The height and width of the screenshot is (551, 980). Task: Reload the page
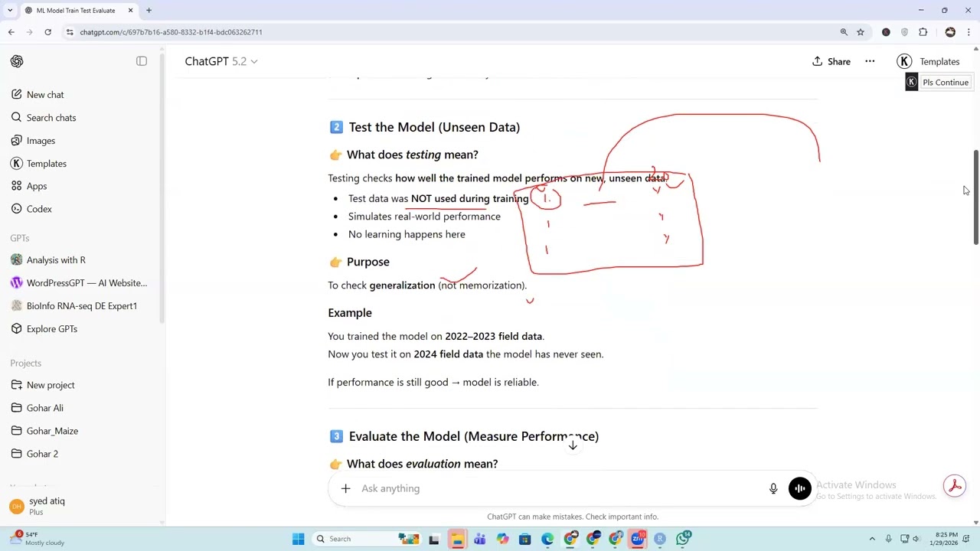point(47,32)
